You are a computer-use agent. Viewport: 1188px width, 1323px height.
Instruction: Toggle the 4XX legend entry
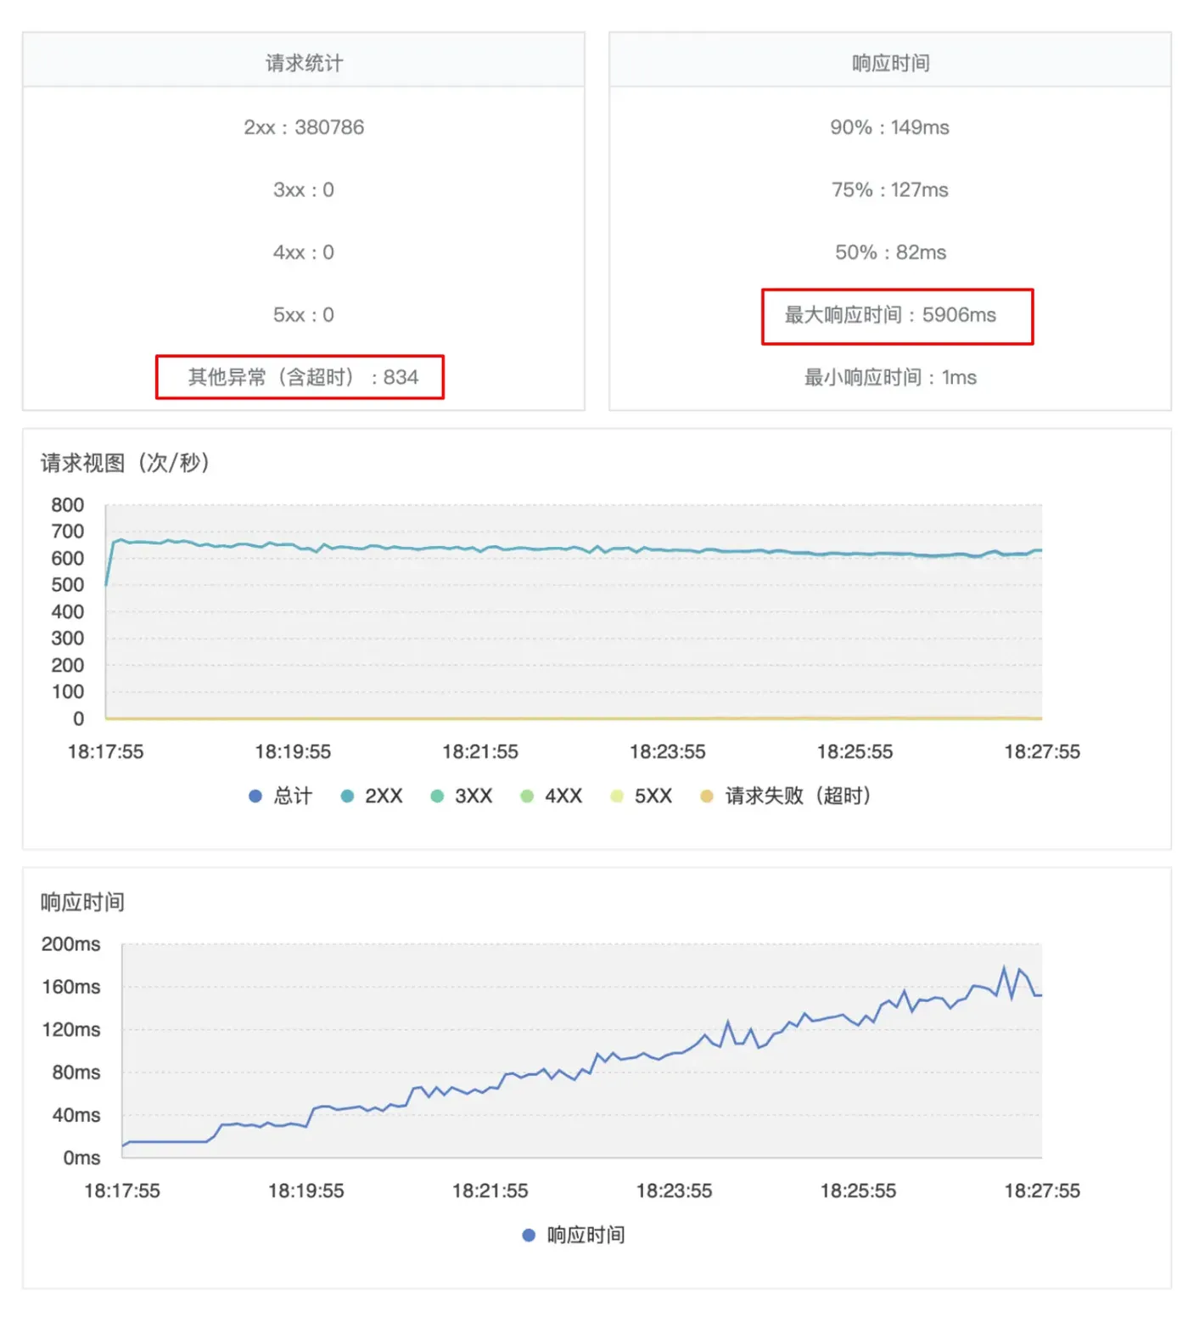(x=552, y=796)
